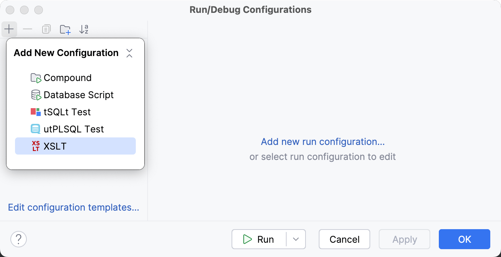Click Edit configuration templates link
501x257 pixels.
click(x=74, y=207)
